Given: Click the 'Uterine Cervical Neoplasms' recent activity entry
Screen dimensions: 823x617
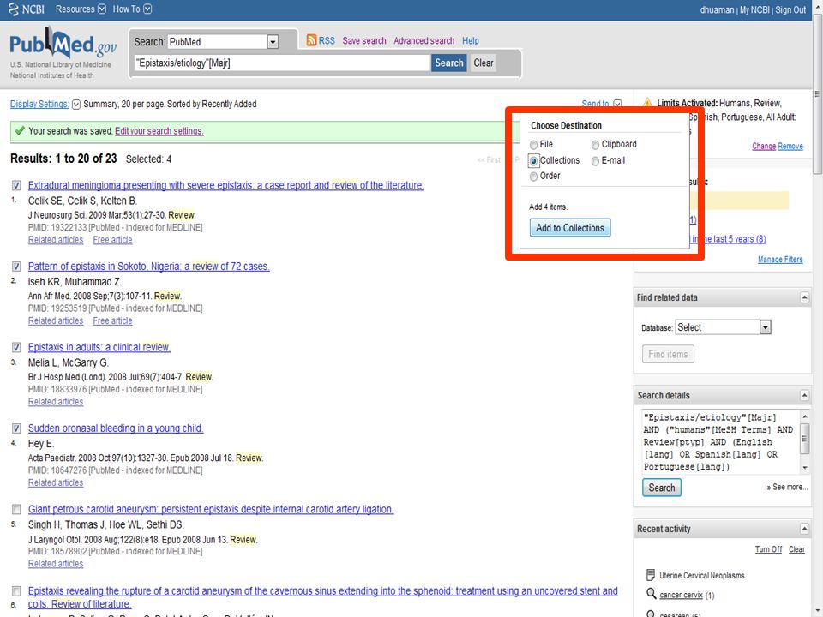Looking at the screenshot, I should tap(701, 576).
